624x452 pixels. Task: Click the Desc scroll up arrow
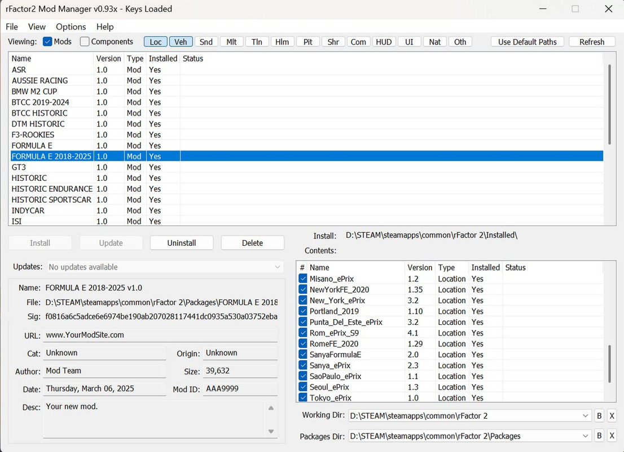271,408
